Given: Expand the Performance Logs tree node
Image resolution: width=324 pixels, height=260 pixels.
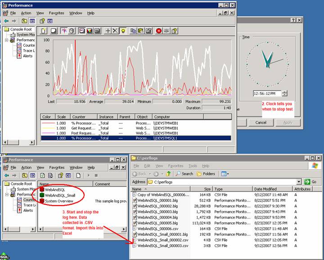Looking at the screenshot, I should pyautogui.click(x=7, y=40).
